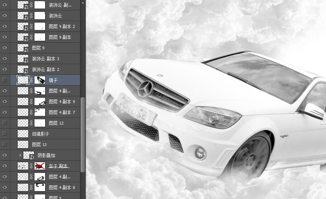
Task: Select layer named 图层 4 副本 8
Action: click(62, 188)
